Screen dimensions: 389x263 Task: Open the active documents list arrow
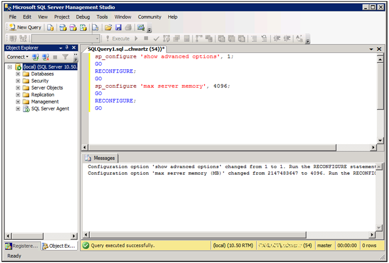coord(371,49)
